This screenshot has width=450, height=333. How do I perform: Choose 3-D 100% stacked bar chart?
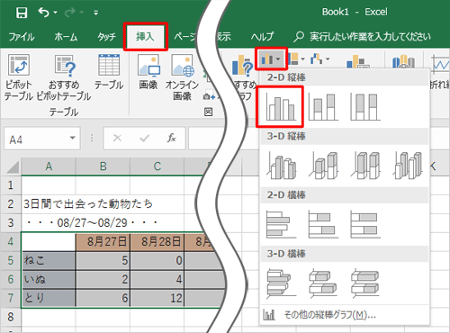click(365, 283)
